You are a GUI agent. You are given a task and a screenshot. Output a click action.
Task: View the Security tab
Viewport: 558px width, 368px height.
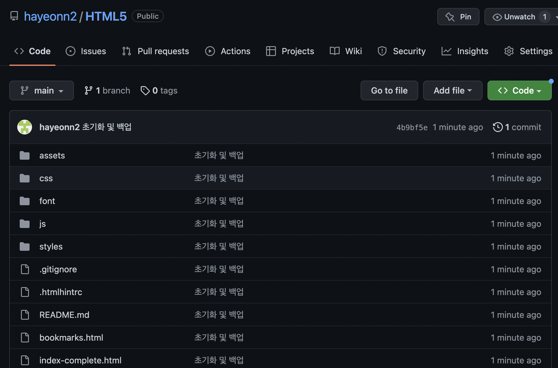coord(402,51)
